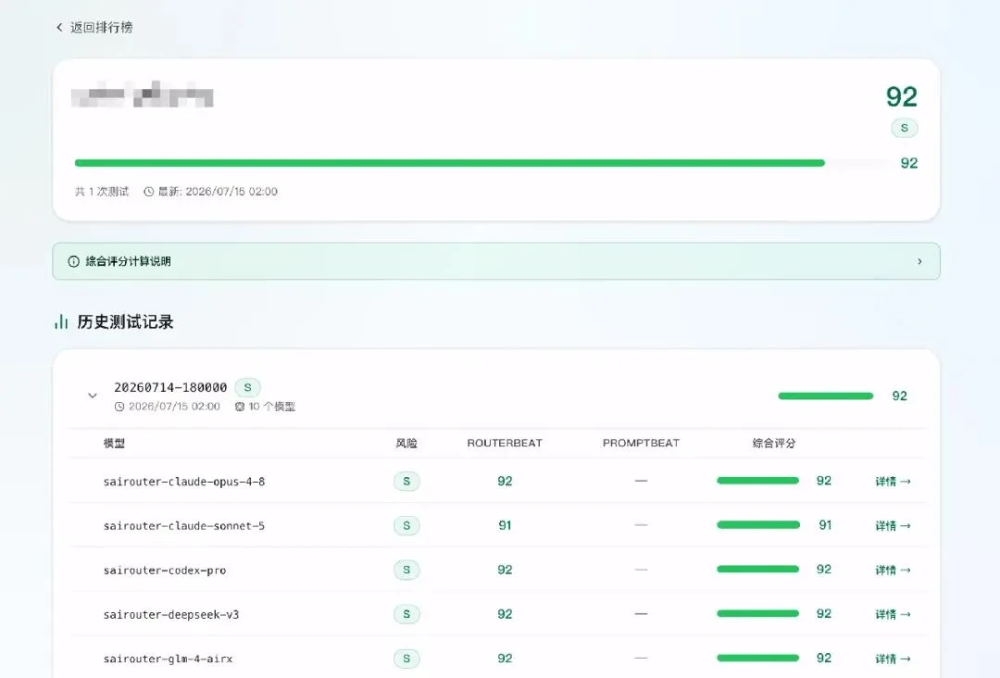Select the sairouter-deepseek-v3 model name

point(171,614)
